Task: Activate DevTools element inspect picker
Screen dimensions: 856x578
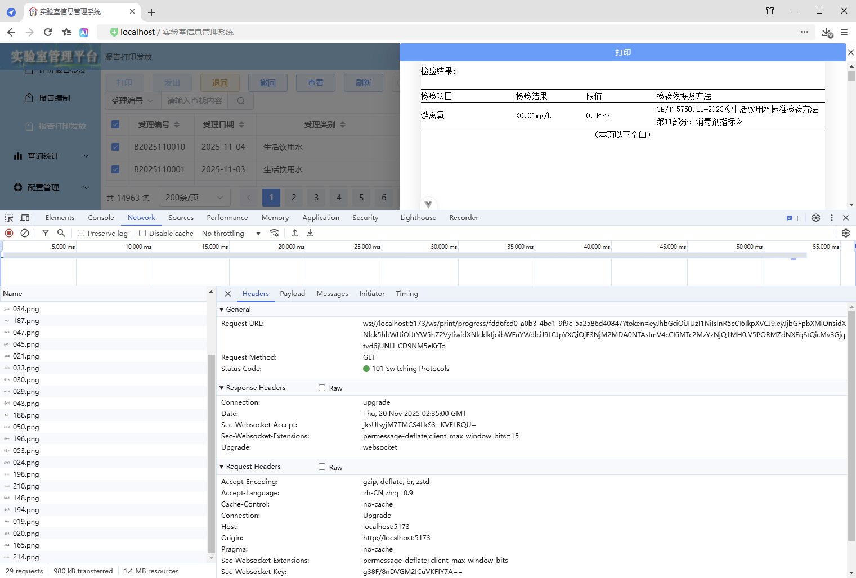Action: 10,218
